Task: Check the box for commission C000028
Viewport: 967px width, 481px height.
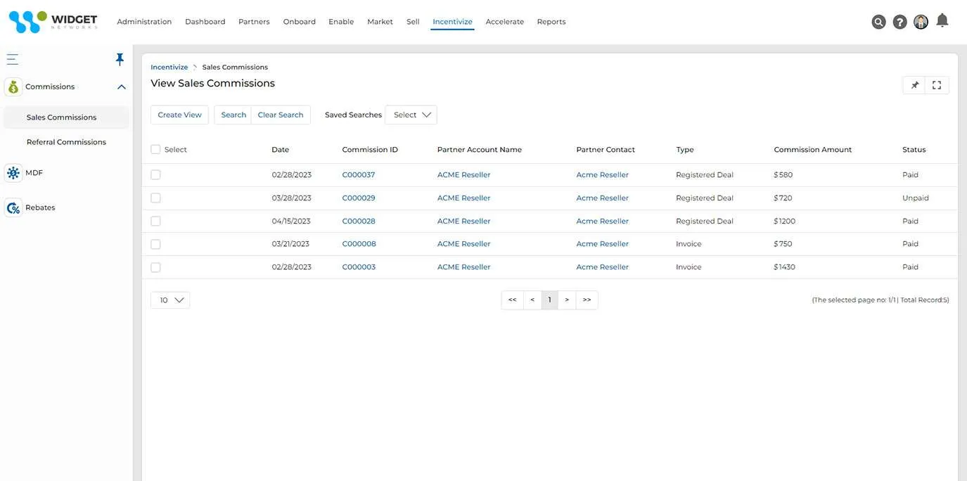Action: pos(155,221)
